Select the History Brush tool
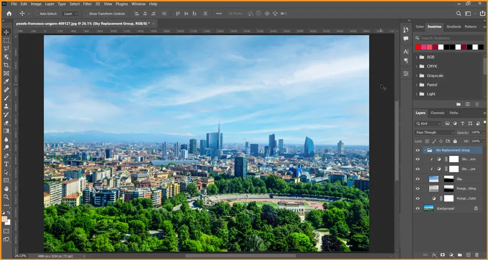This screenshot has width=488, height=260. click(6, 114)
